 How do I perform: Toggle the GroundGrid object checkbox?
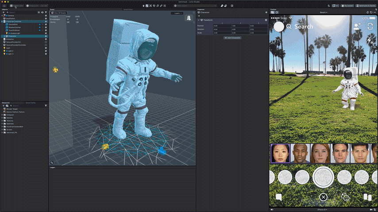tap(46, 24)
